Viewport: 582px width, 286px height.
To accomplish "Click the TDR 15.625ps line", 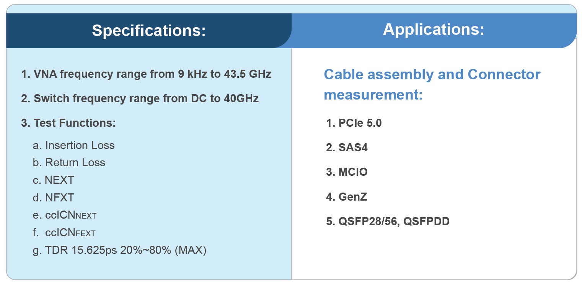I will click(x=120, y=251).
